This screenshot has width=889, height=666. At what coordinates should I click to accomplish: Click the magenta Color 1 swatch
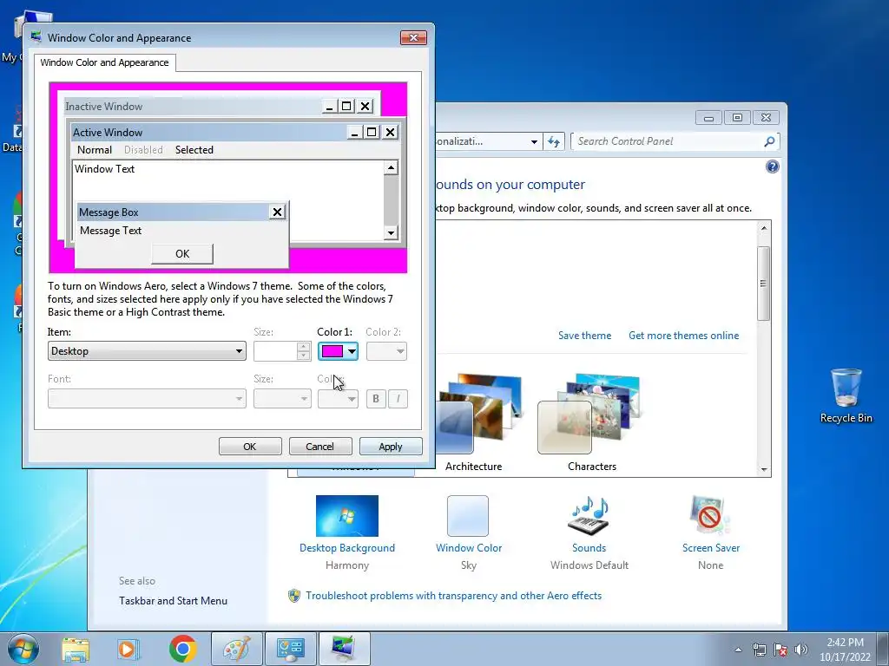click(333, 351)
